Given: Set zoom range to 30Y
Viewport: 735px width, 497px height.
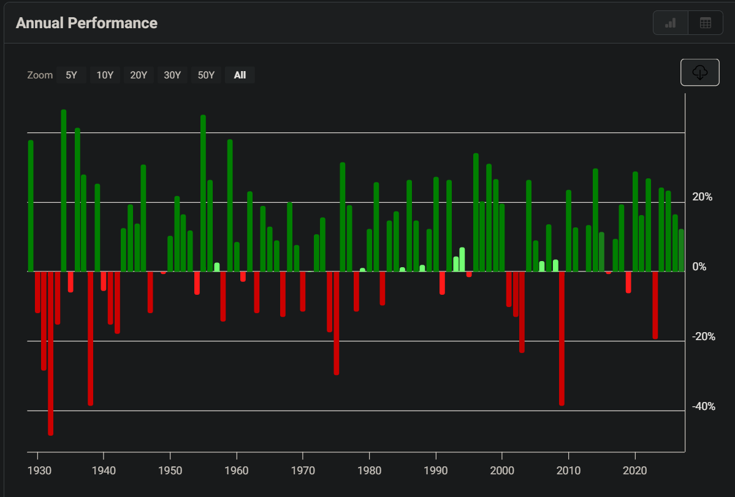Looking at the screenshot, I should pyautogui.click(x=172, y=75).
